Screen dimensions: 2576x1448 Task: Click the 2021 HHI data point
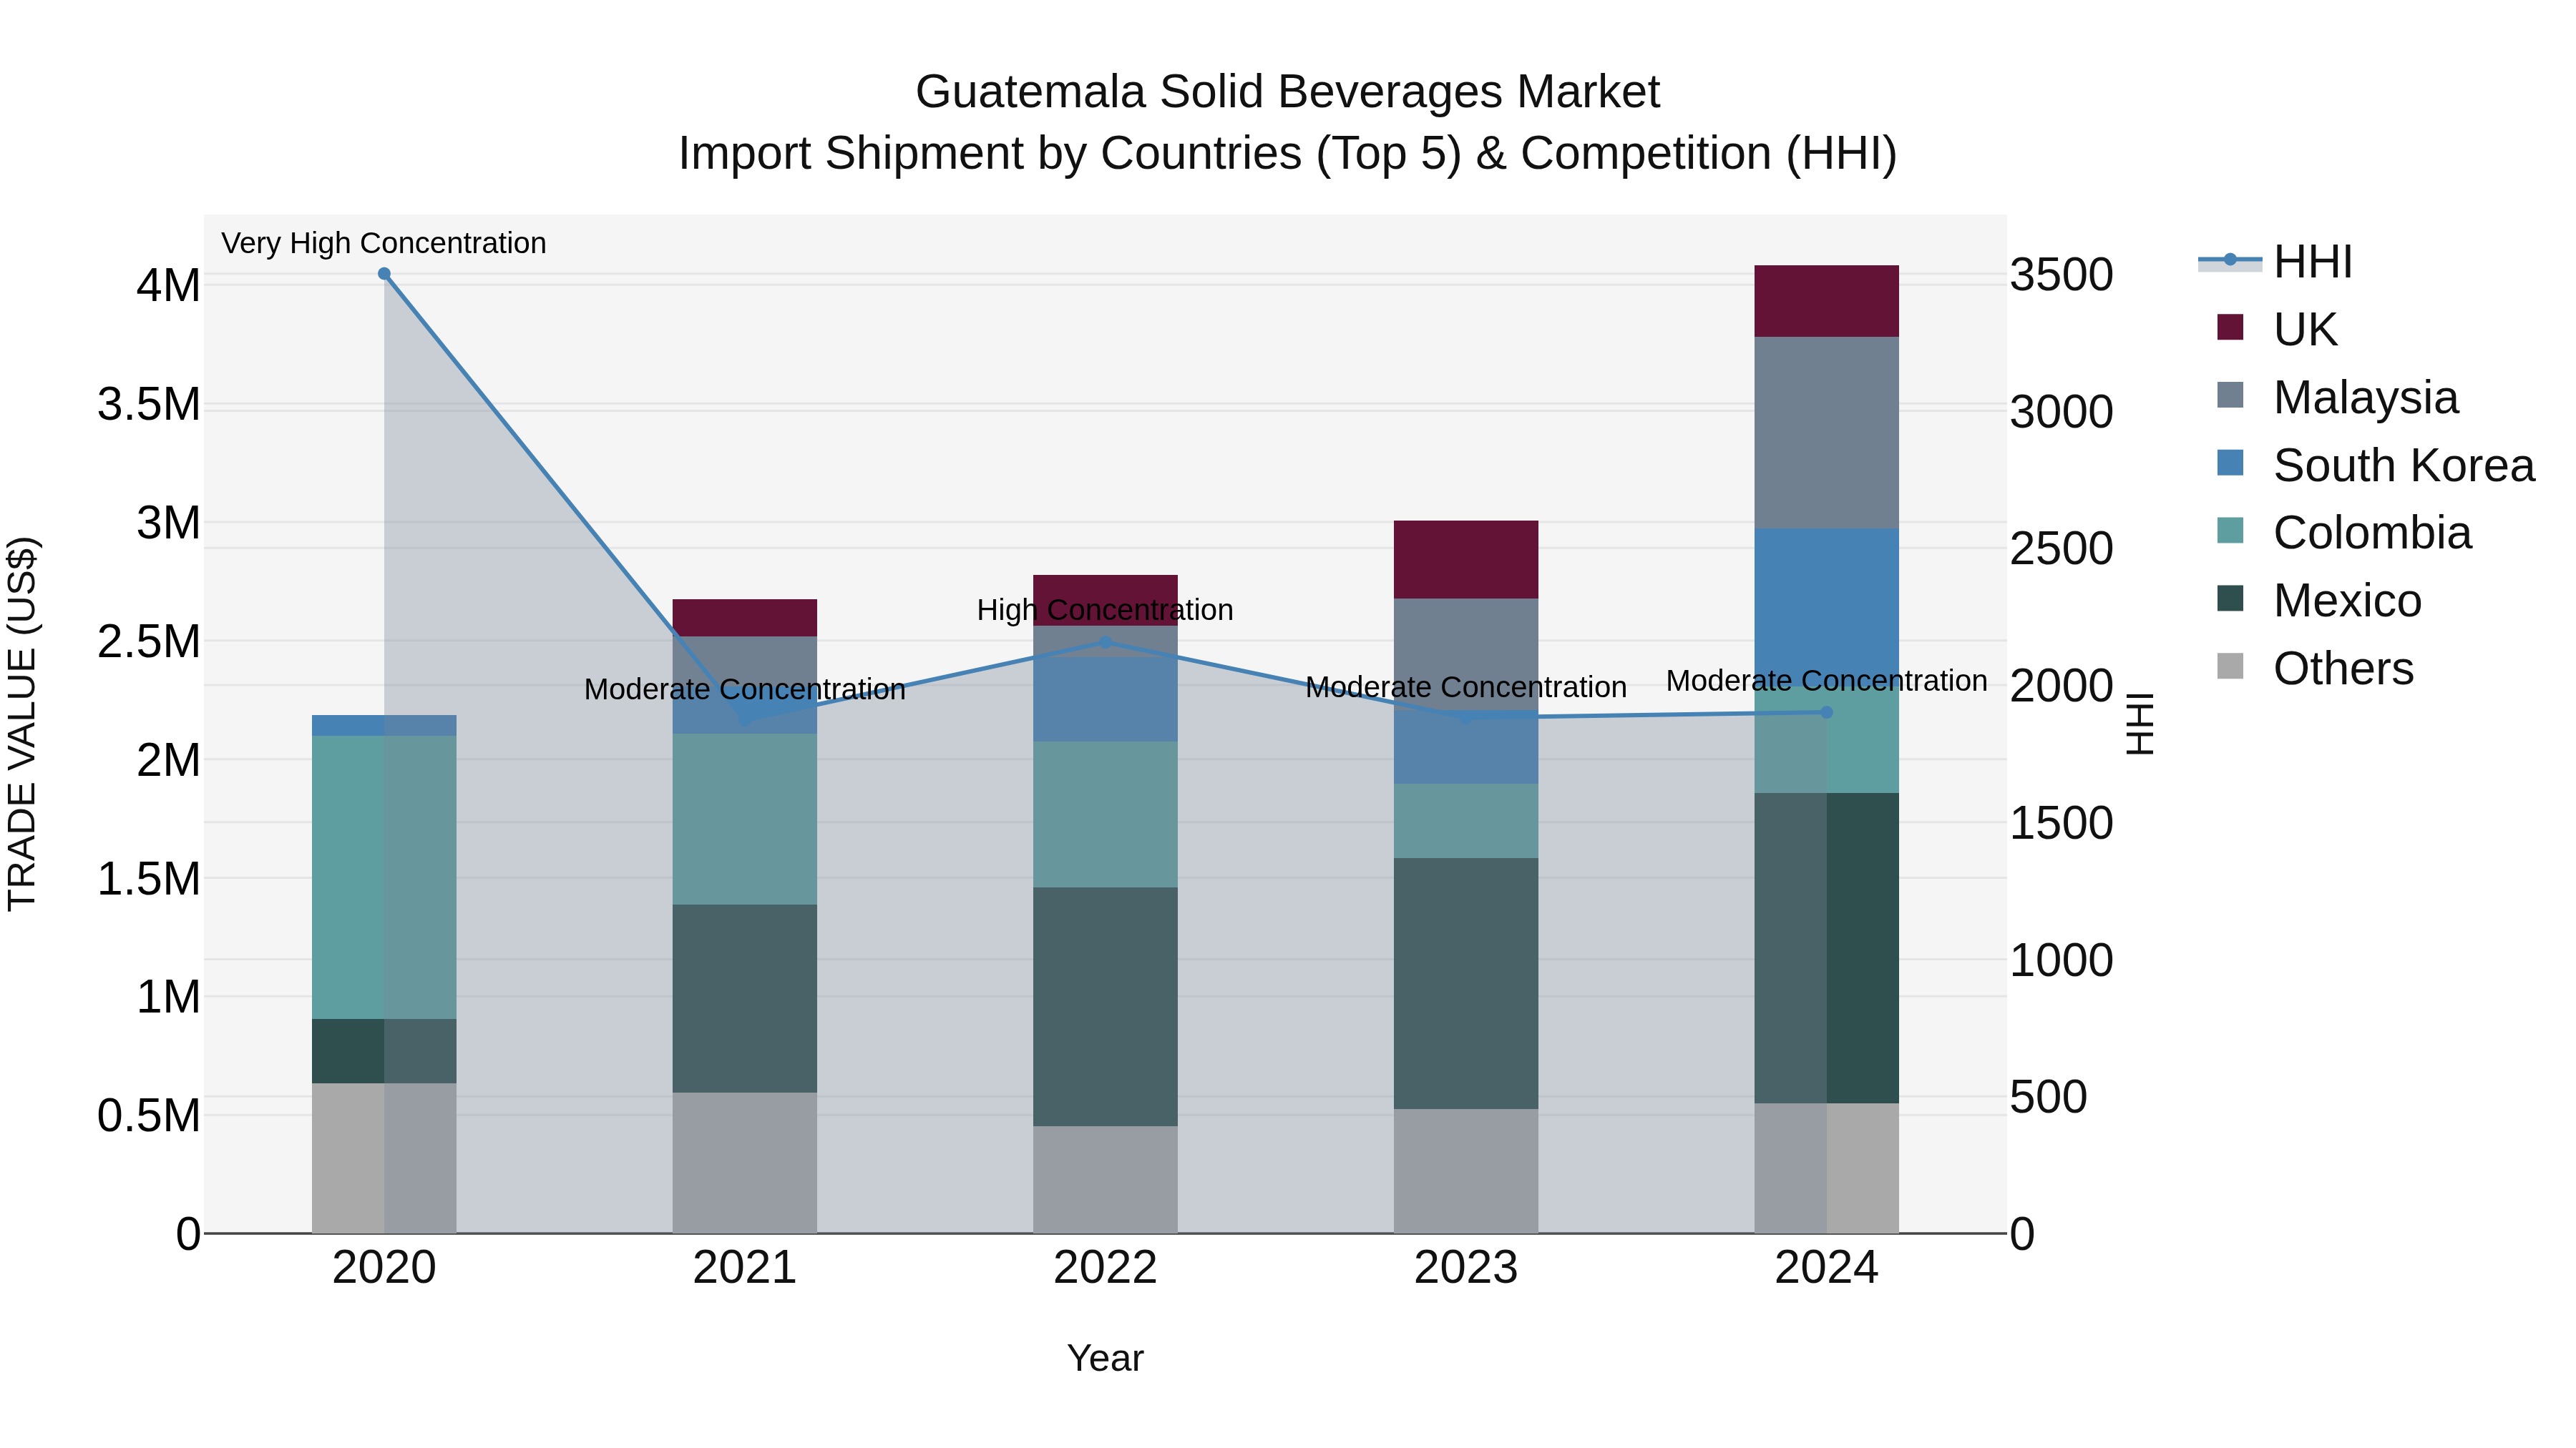pos(744,719)
